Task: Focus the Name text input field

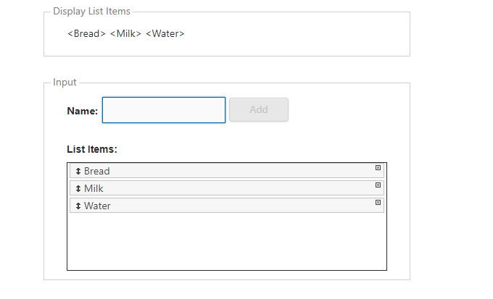Action: tap(164, 110)
